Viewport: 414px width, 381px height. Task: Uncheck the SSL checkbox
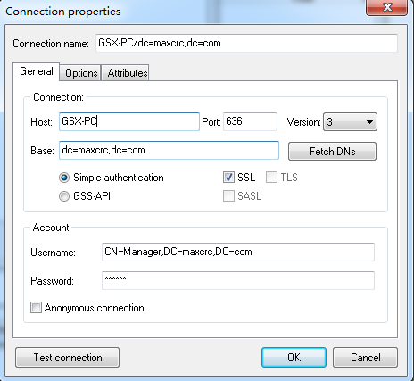tap(228, 178)
